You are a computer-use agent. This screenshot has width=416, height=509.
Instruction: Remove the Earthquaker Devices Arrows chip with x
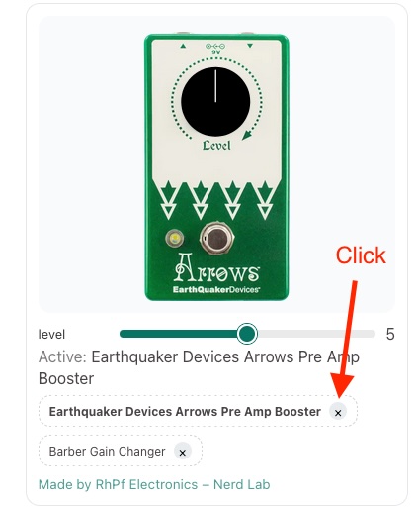(338, 412)
